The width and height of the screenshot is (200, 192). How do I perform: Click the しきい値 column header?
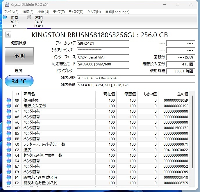pos(148,94)
